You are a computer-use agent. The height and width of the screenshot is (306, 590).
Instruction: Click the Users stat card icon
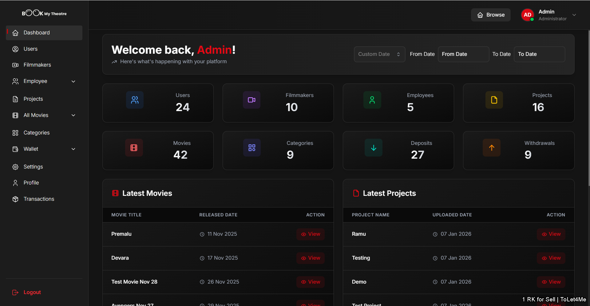[x=135, y=100]
